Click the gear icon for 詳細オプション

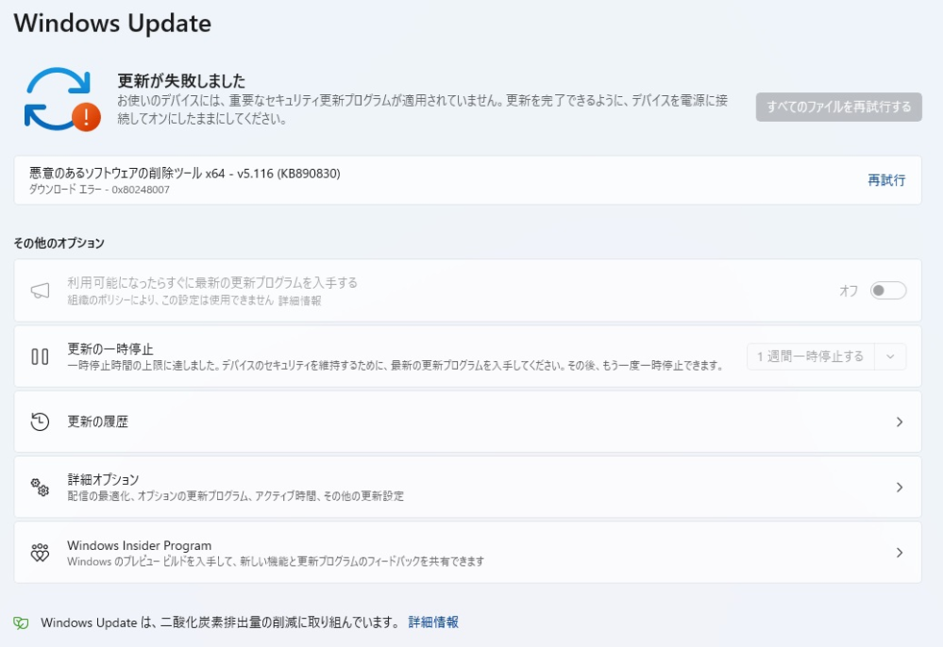tap(39, 486)
